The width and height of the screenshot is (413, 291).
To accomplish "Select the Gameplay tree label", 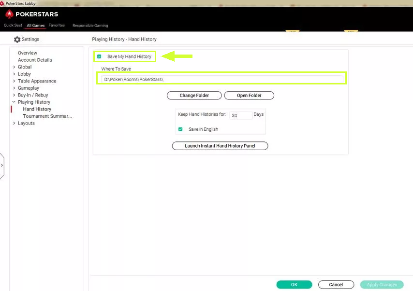I will click(29, 88).
